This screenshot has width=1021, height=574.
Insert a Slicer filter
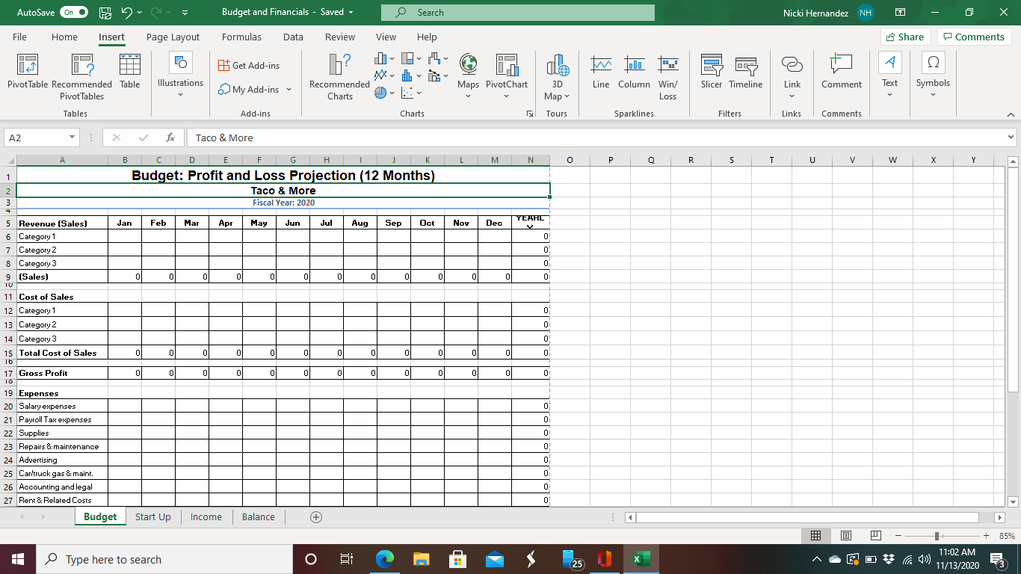[712, 71]
